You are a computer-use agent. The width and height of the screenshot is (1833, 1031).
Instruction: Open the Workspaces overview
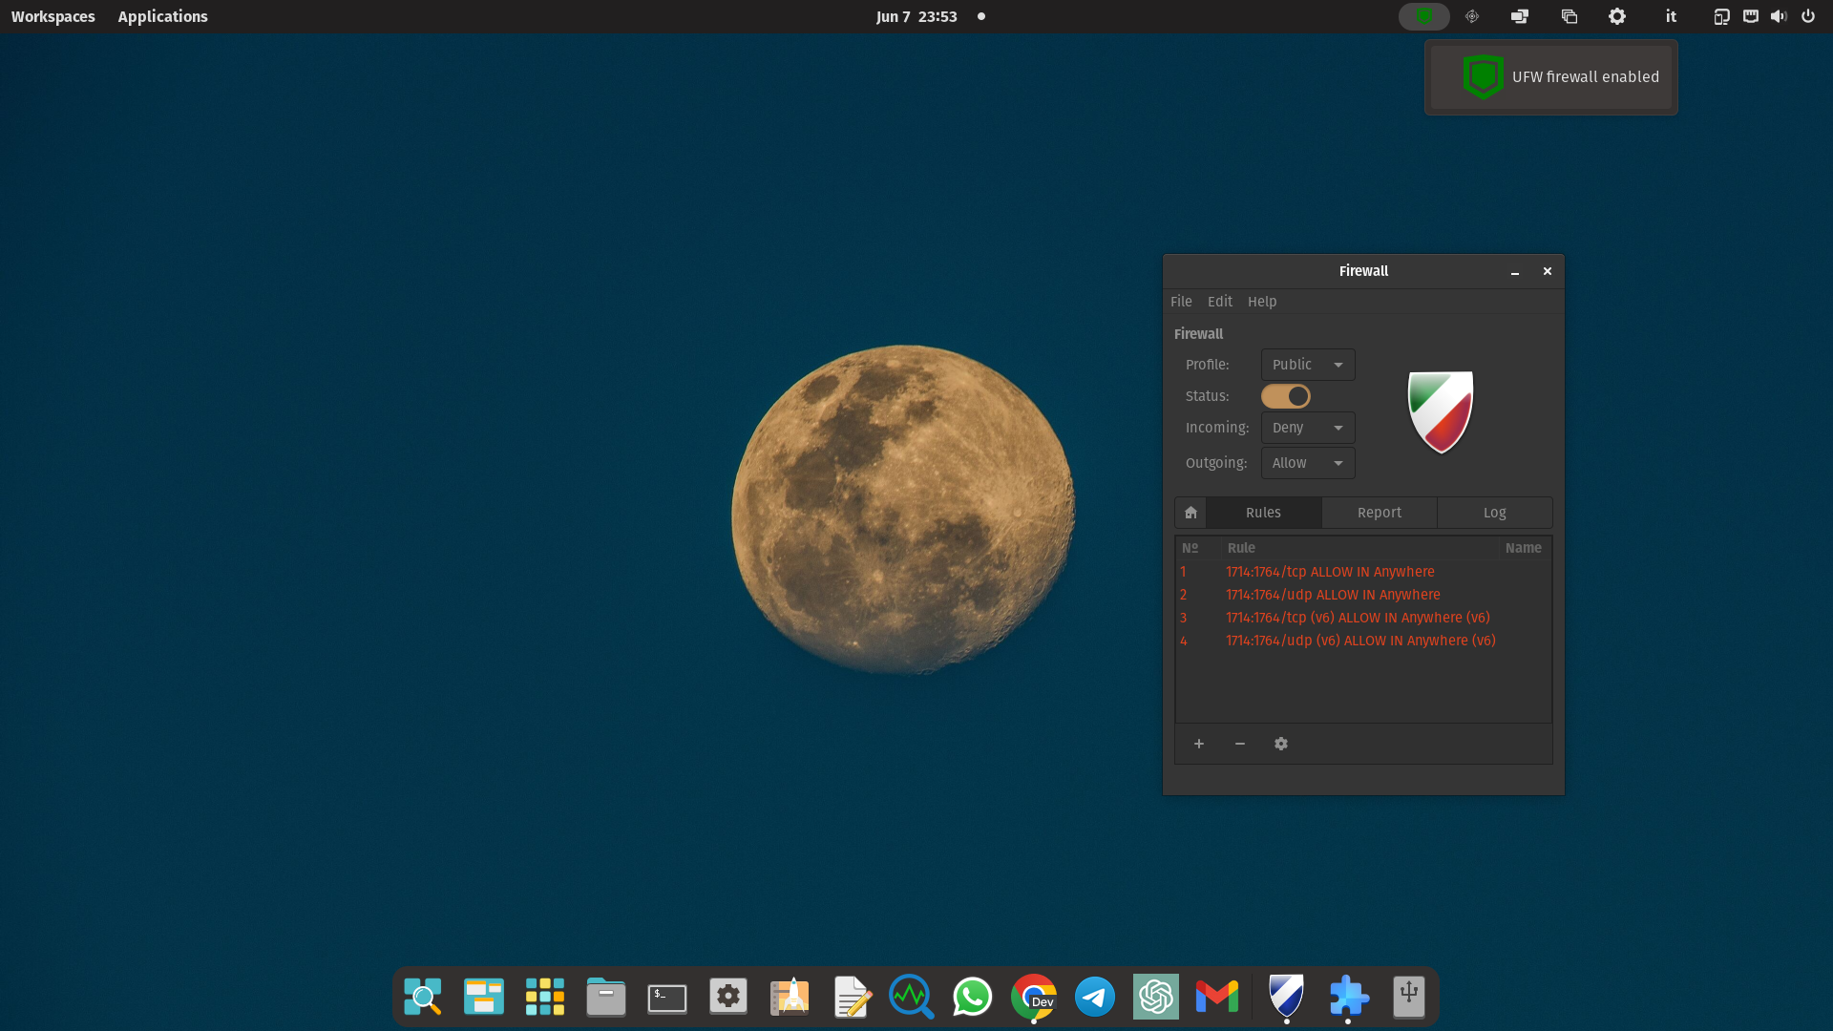click(x=53, y=16)
